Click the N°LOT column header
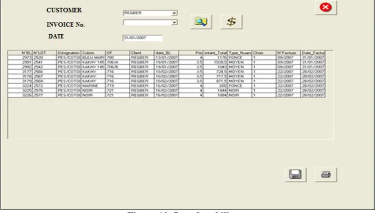Image resolution: width=379 pixels, height=213 pixels. [x=44, y=53]
